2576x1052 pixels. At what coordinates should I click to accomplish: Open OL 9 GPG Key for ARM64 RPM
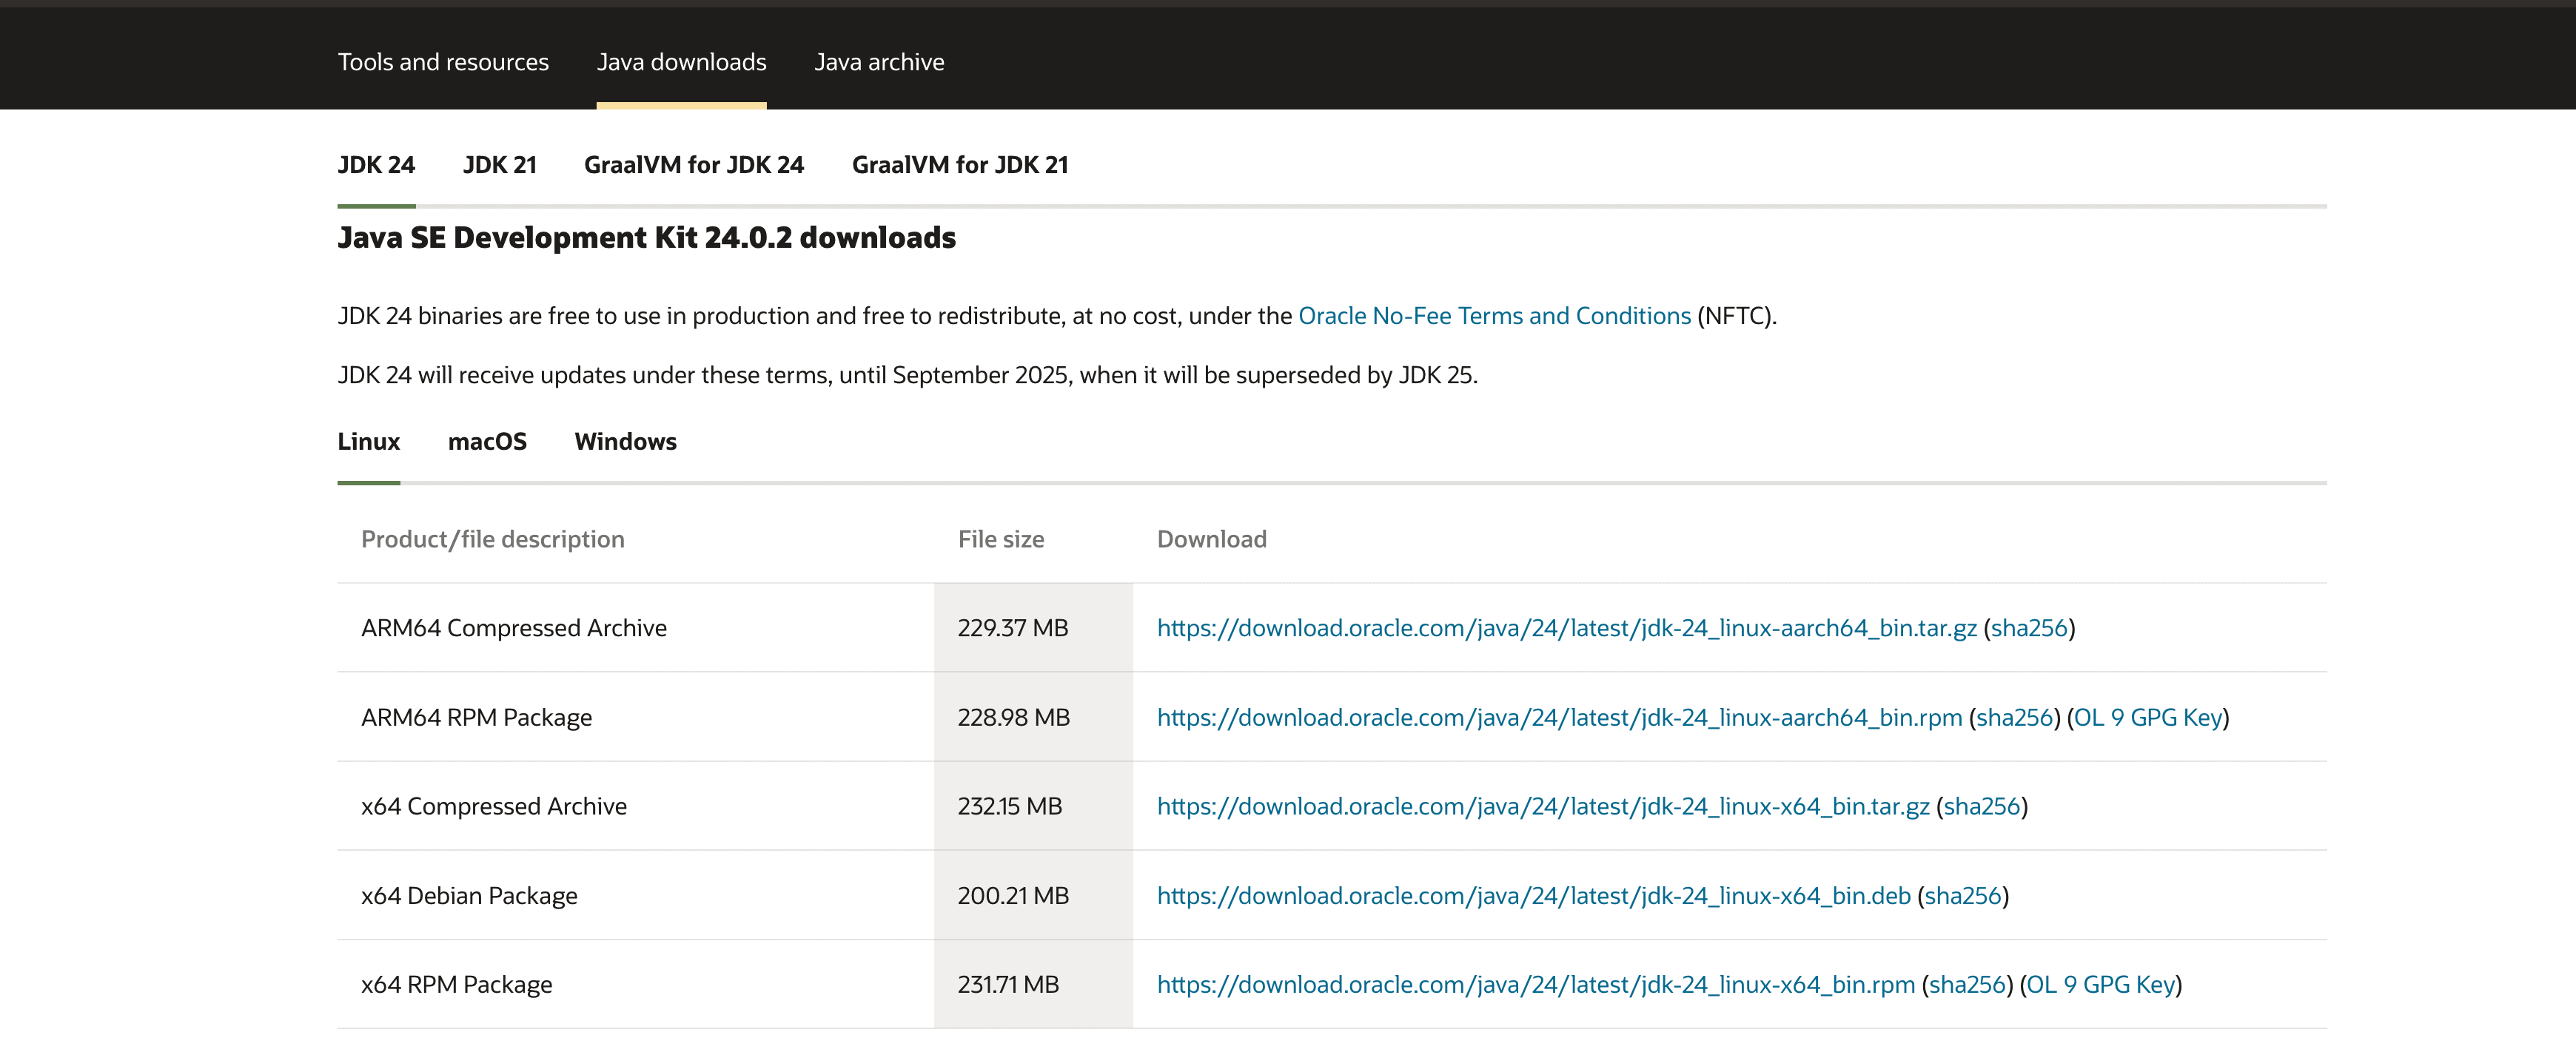[2148, 718]
